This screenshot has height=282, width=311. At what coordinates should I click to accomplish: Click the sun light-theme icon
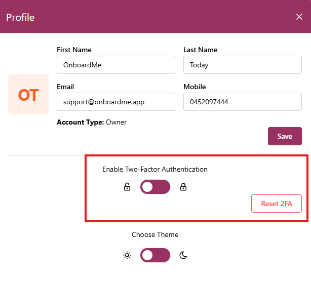[127, 255]
